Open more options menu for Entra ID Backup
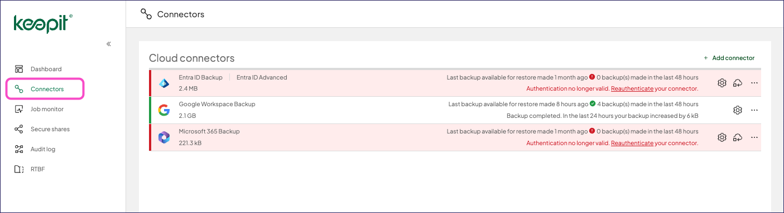 click(x=754, y=83)
